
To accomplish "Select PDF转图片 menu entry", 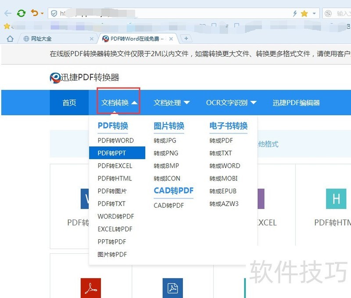I will point(112,191).
